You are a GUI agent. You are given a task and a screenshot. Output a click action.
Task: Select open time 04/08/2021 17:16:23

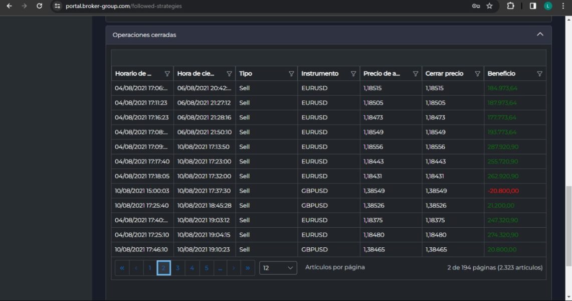[141, 117]
